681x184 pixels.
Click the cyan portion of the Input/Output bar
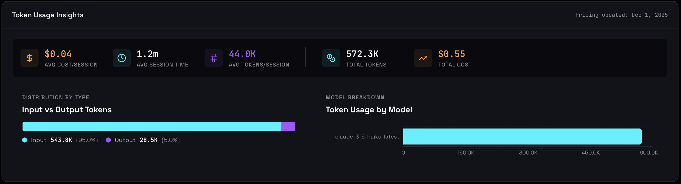151,126
